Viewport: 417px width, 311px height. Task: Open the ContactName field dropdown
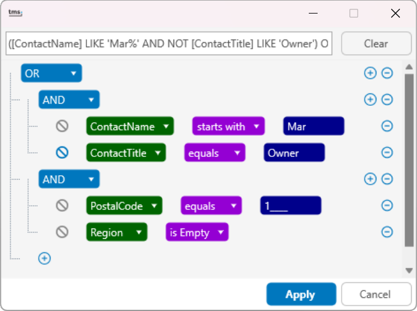click(x=130, y=126)
